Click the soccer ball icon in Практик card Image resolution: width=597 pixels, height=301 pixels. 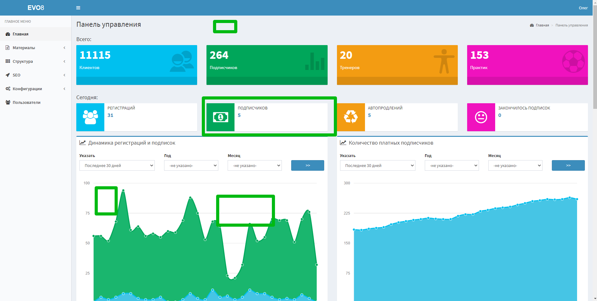pos(573,61)
